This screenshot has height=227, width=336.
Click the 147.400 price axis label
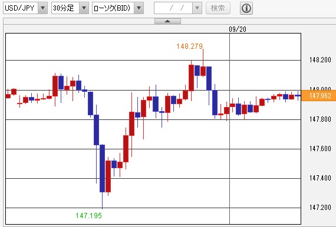click(320, 178)
